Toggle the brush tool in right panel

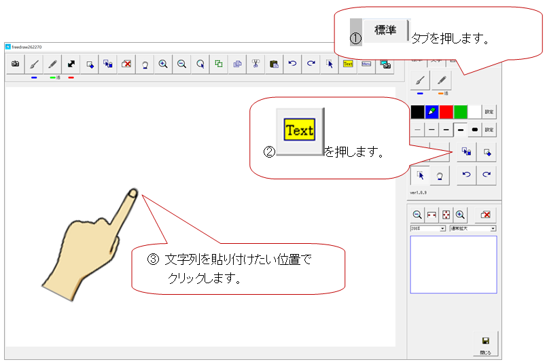click(421, 81)
